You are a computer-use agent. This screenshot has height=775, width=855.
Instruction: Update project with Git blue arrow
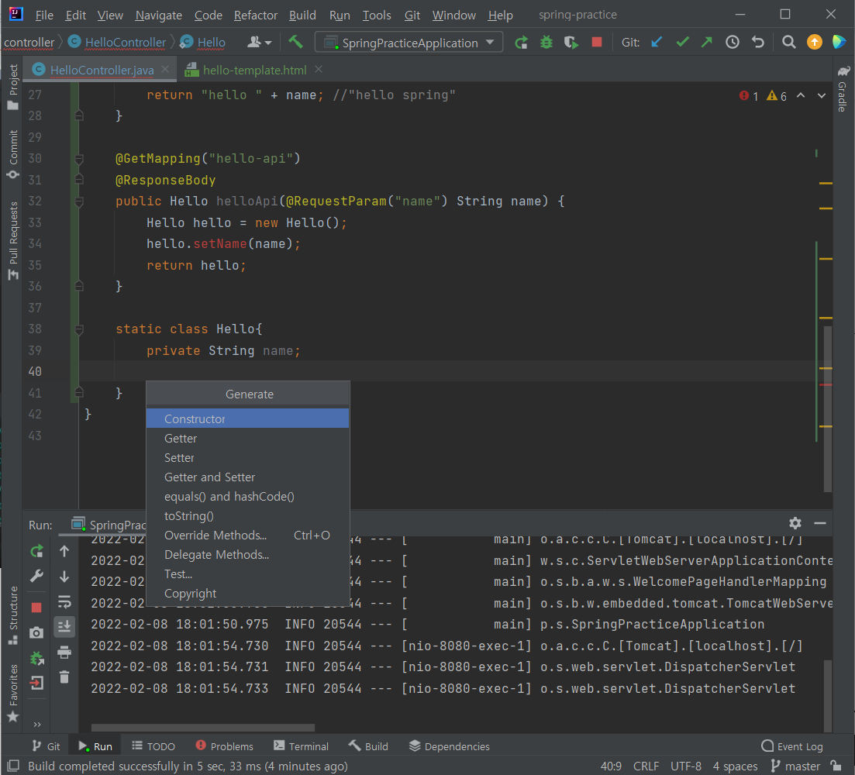click(x=657, y=42)
